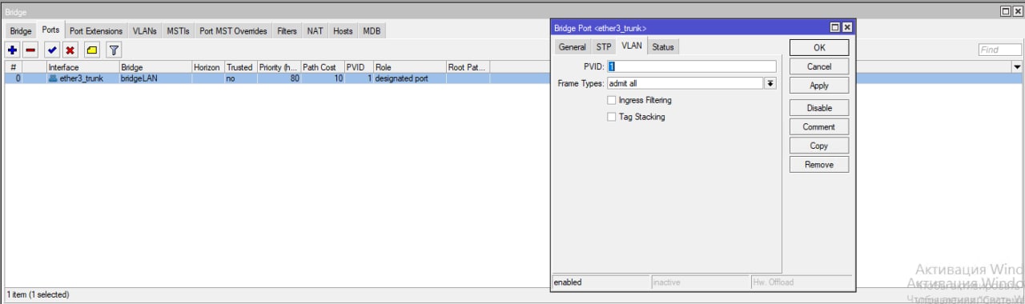Open the NAT tab
The image size is (1025, 304).
click(x=316, y=31)
